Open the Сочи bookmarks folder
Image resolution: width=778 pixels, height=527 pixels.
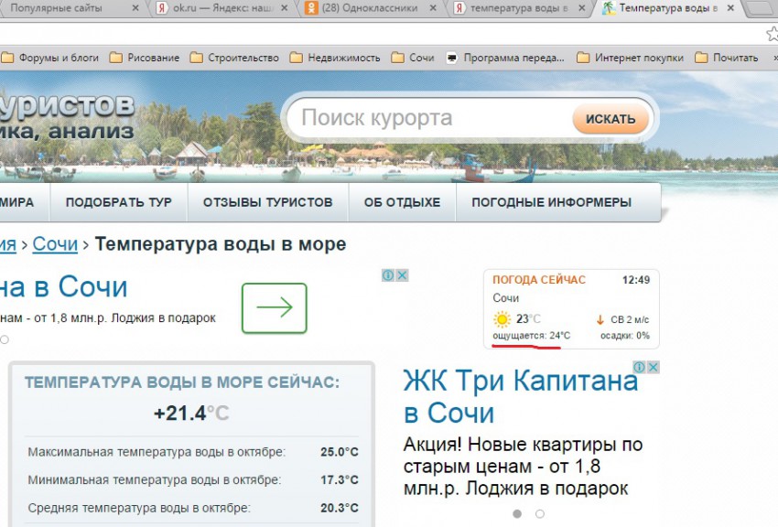pos(413,58)
